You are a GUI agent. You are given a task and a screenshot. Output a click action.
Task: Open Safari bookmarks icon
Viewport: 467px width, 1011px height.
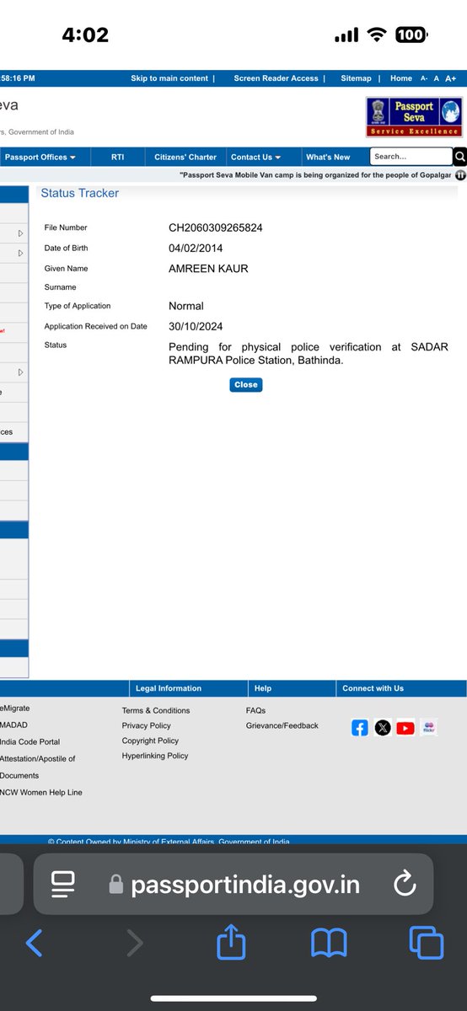coord(329,943)
